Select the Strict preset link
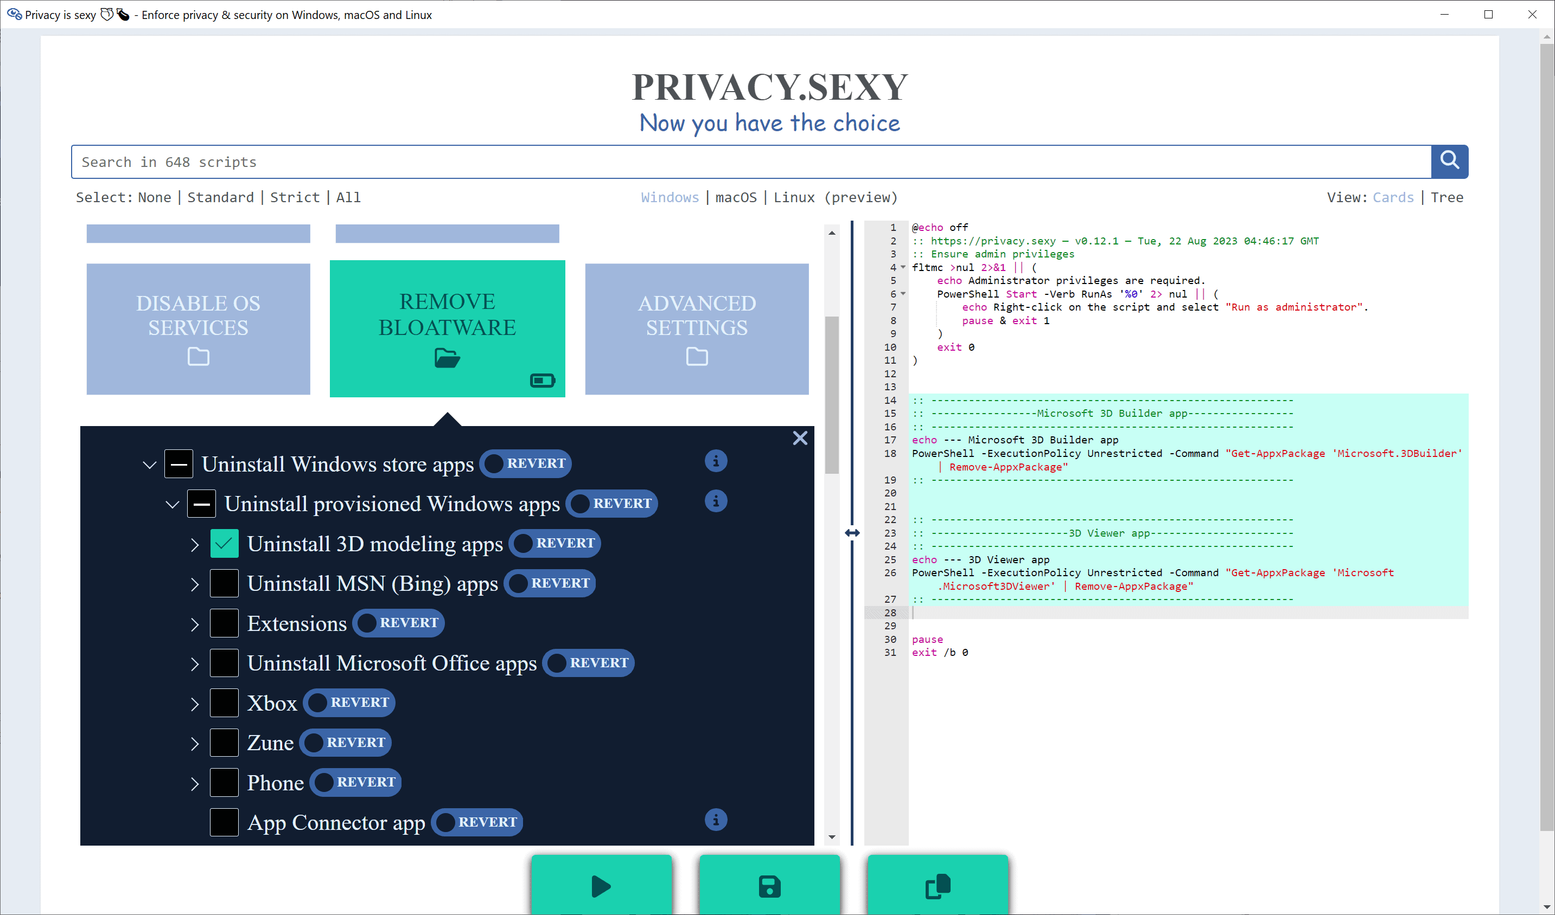The width and height of the screenshot is (1555, 915). [x=296, y=197]
